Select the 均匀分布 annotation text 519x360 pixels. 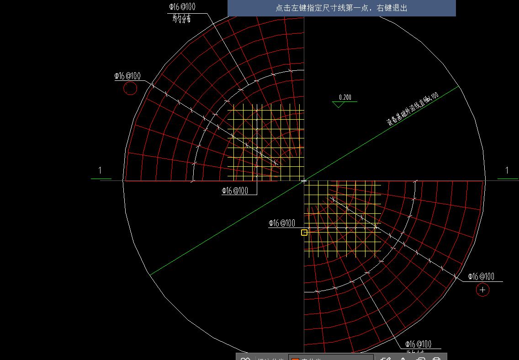(x=182, y=19)
